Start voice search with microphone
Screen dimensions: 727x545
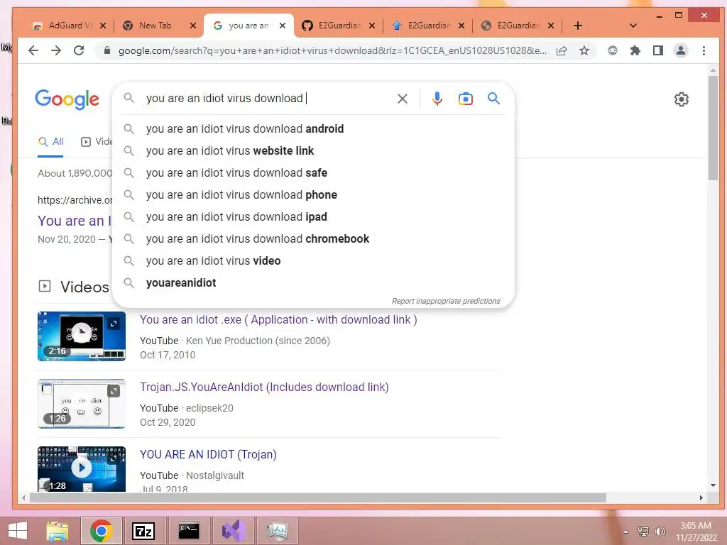click(x=437, y=98)
